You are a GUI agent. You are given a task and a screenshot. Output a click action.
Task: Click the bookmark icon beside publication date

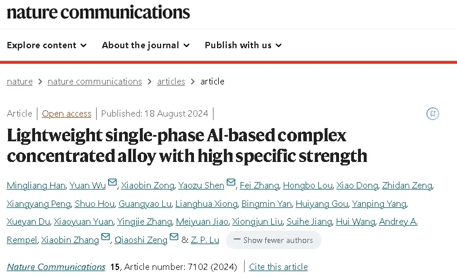pos(432,113)
